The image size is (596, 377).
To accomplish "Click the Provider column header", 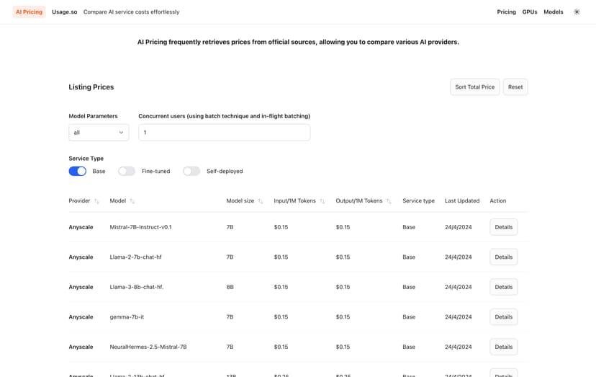I will click(79, 200).
